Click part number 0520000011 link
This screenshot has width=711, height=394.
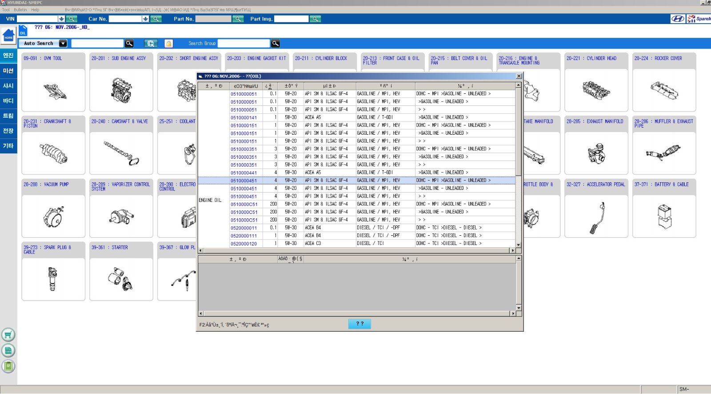(244, 228)
